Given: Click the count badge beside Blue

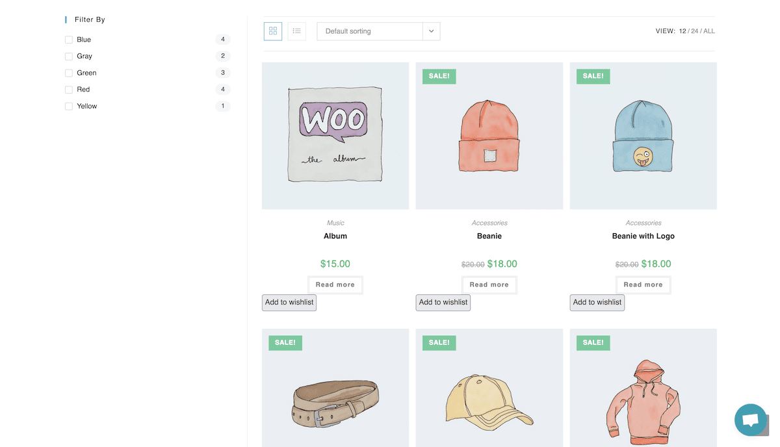Looking at the screenshot, I should pos(223,40).
